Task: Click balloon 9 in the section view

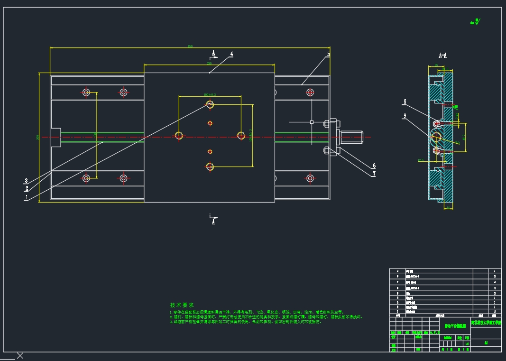Action: 405,116
